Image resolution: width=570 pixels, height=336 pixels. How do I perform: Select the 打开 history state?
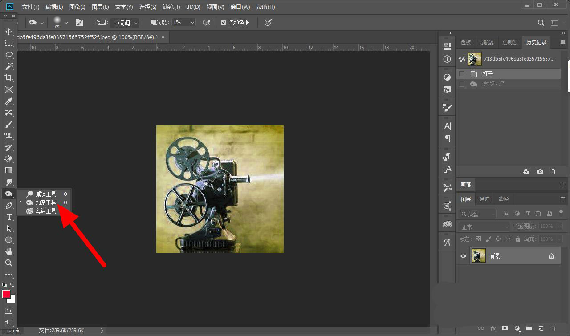(x=488, y=74)
